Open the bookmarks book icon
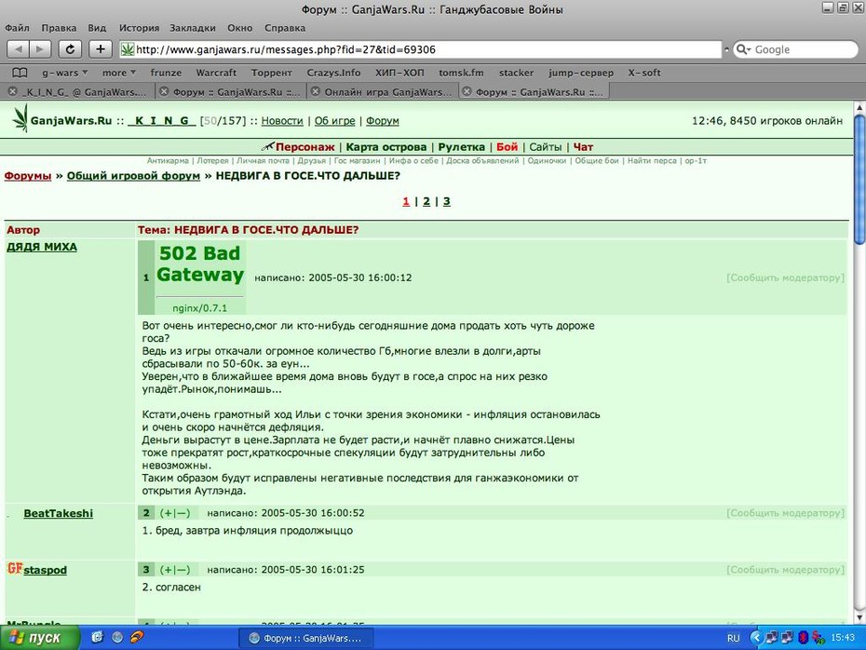The height and width of the screenshot is (650, 866). (x=20, y=73)
